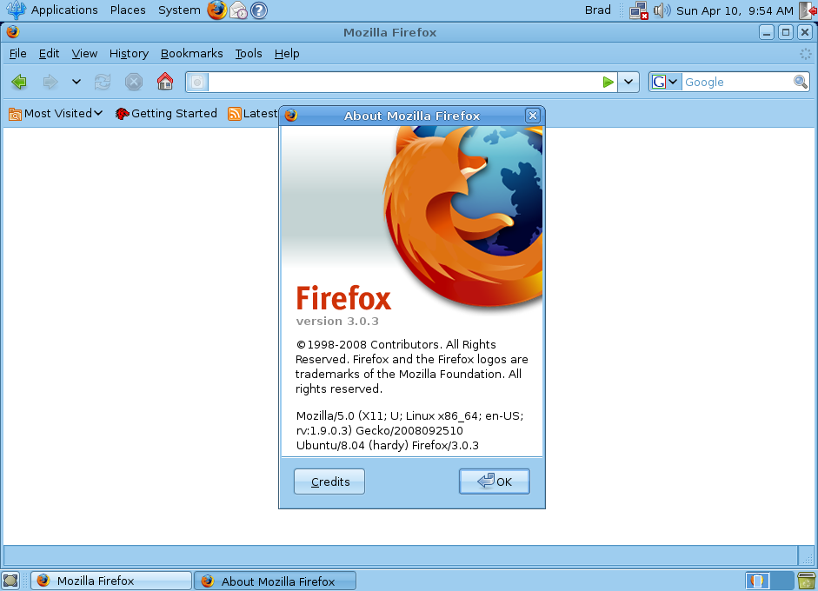Viewport: 818px width, 591px height.
Task: Click the Credits button
Action: (329, 481)
